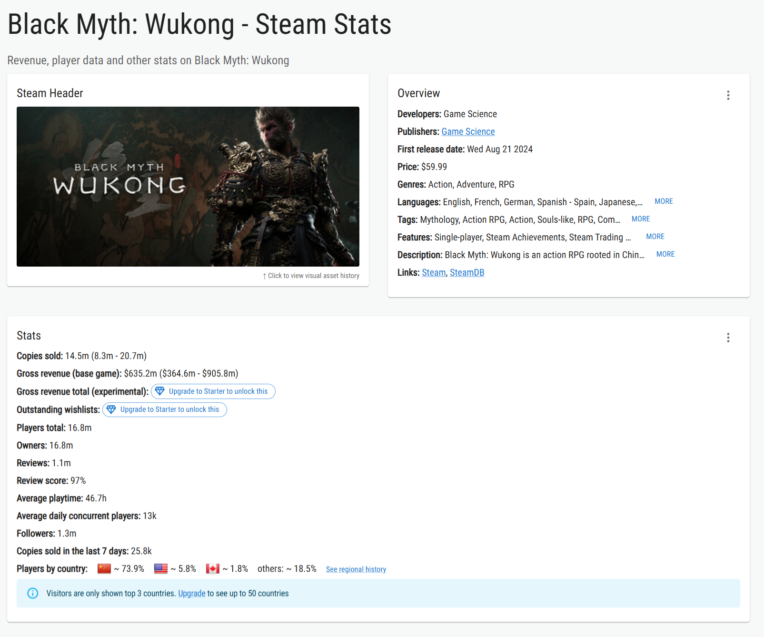Click the release date Wed Aug 21 2024
This screenshot has width=764, height=637.
[500, 149]
